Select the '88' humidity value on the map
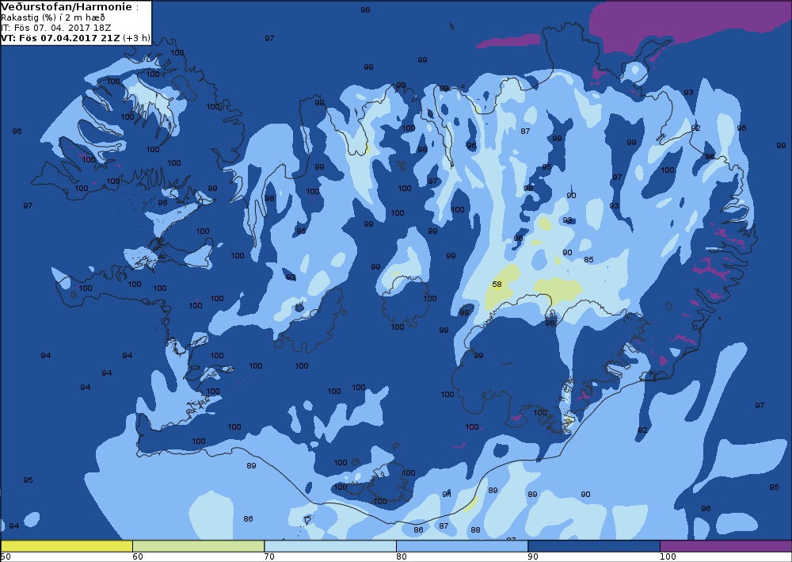This screenshot has width=792, height=562. point(475,530)
